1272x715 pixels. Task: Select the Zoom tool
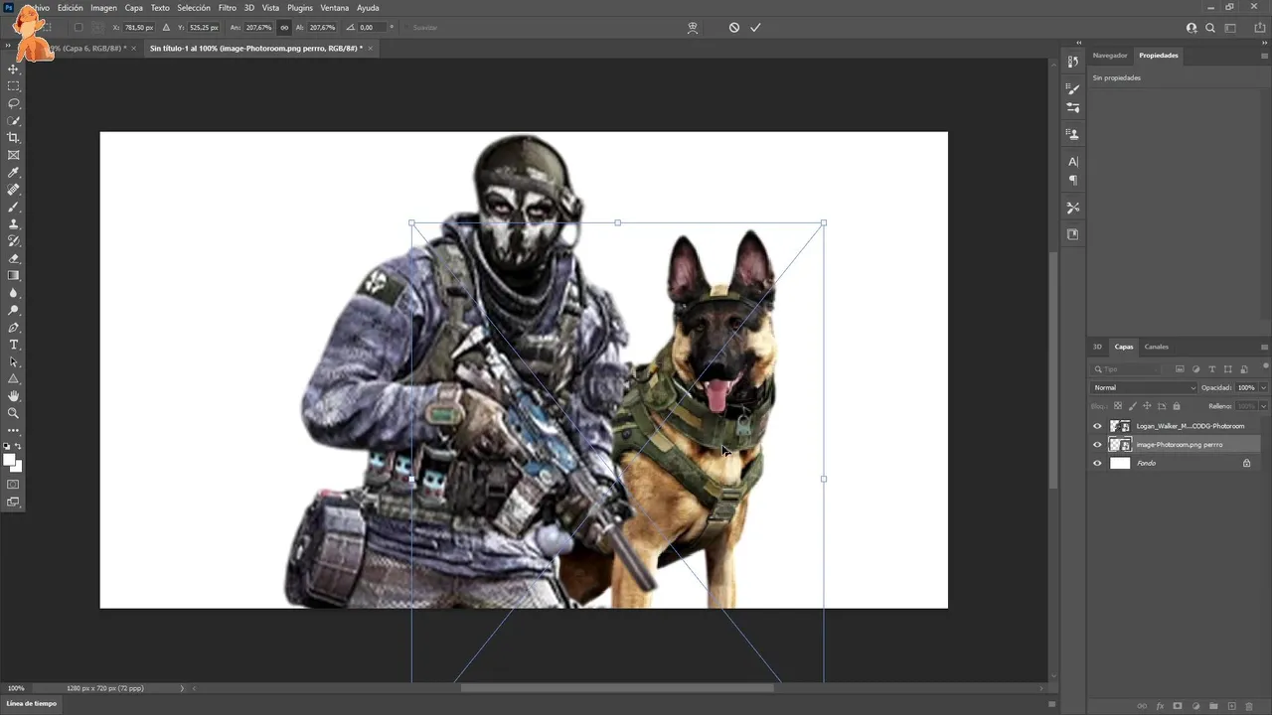point(14,413)
